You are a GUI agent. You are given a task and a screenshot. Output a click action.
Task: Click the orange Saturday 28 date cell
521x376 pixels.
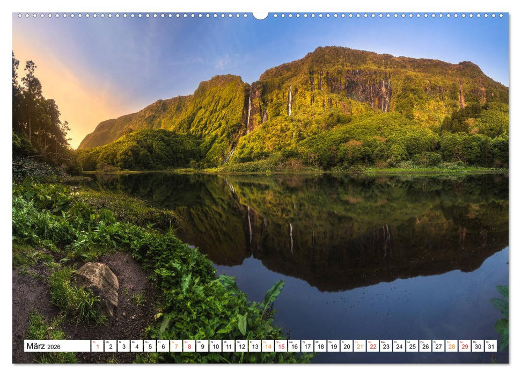pos(451,346)
